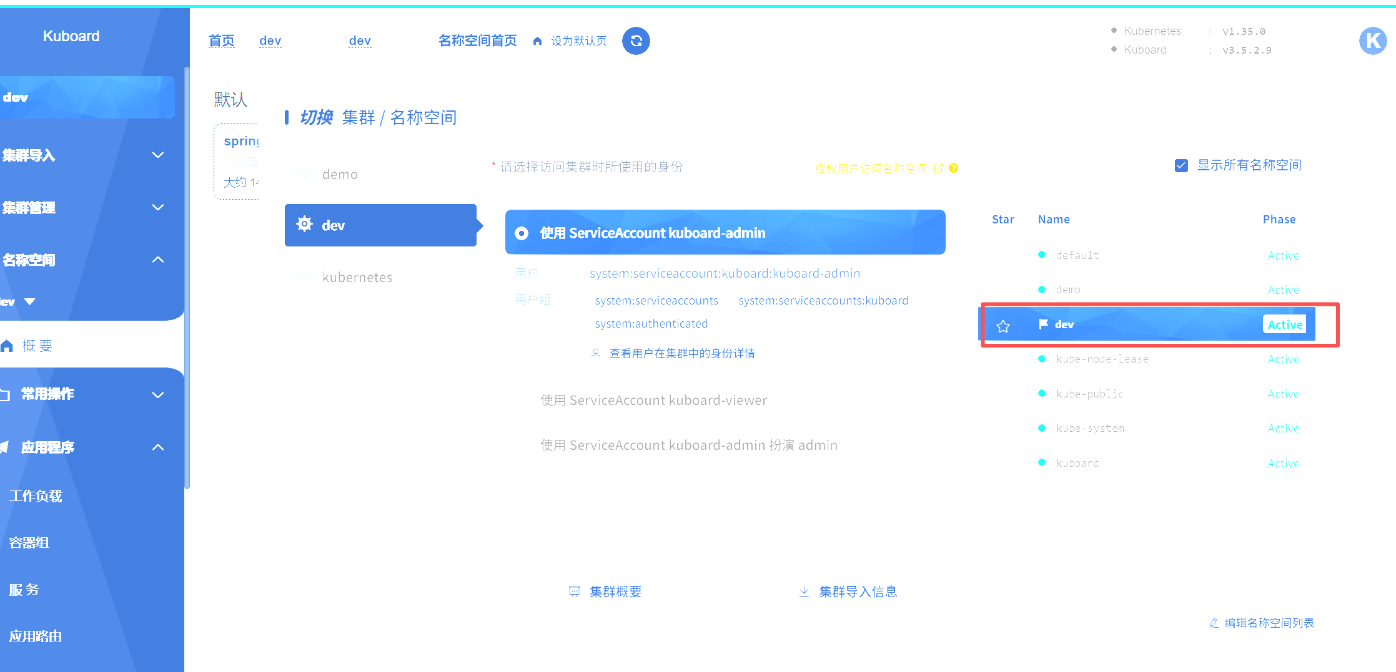Select the ServiceAccount kuboard-admin radio option
The width and height of the screenshot is (1396, 672).
pos(522,233)
